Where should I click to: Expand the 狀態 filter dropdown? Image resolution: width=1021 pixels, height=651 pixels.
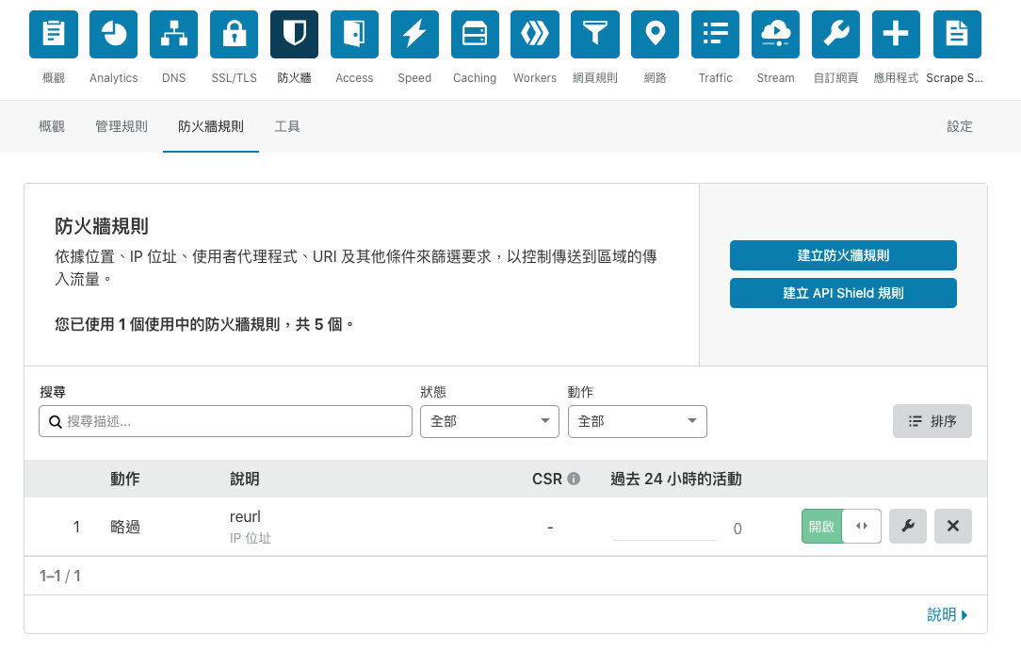point(489,421)
